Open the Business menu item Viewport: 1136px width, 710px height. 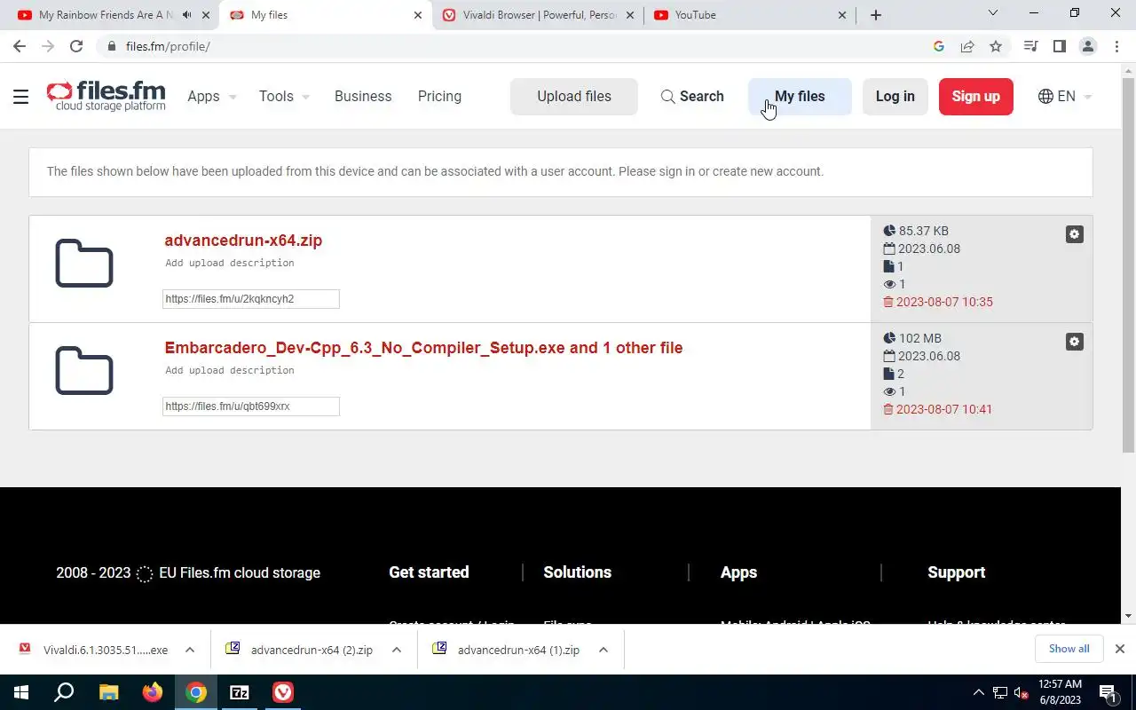coord(363,96)
